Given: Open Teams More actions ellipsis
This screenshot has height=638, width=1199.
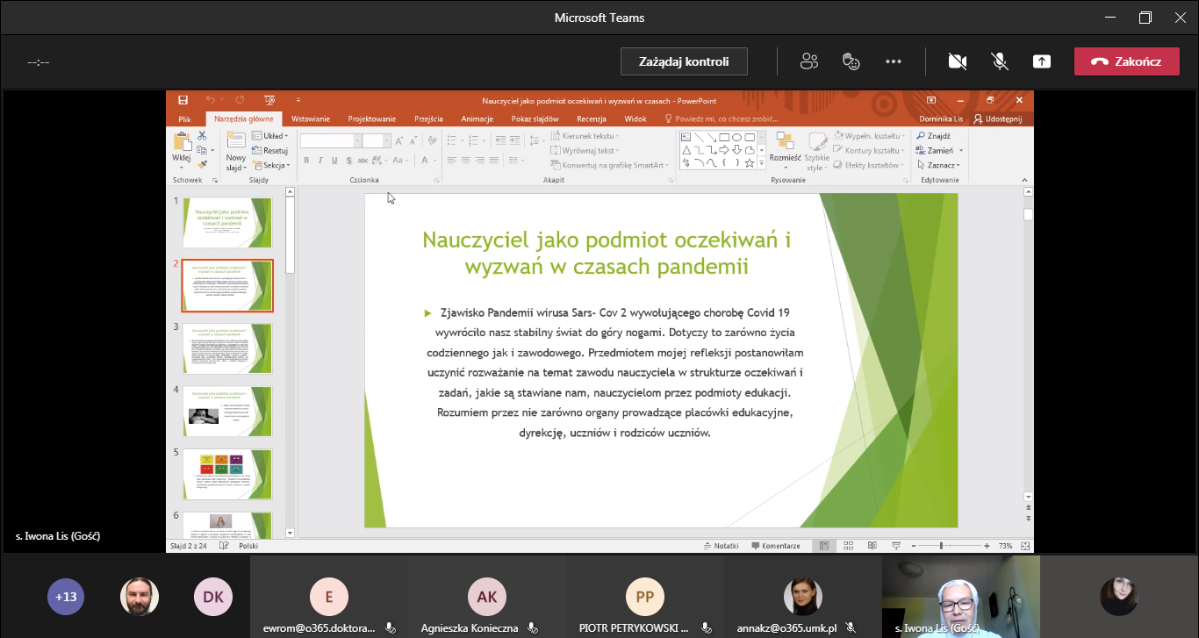Looking at the screenshot, I should pyautogui.click(x=894, y=61).
